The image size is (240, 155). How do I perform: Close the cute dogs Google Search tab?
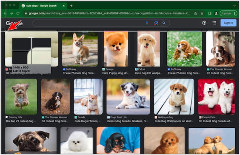point(64,6)
